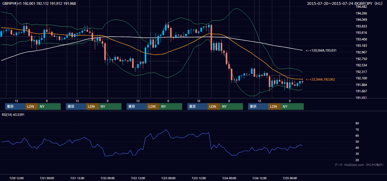Select the 193.183 price axis label
The width and height of the screenshot is (387, 181).
point(361,46)
